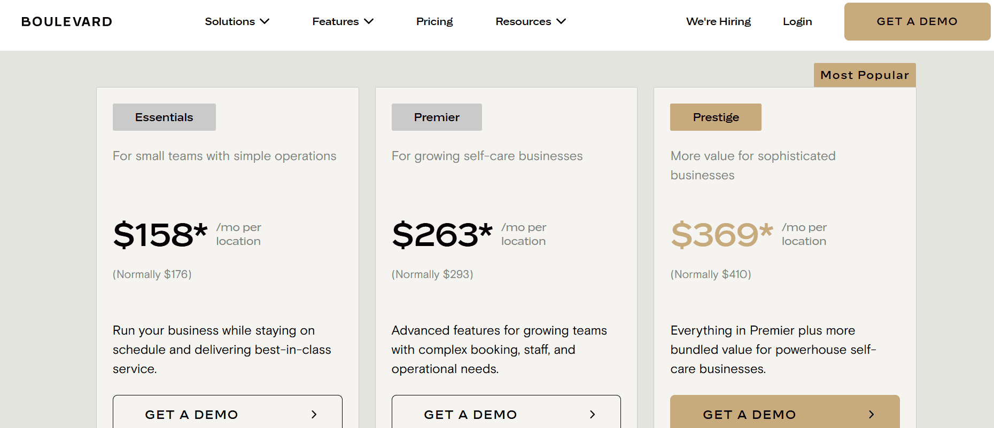Select the Premier plan badge

pos(436,117)
